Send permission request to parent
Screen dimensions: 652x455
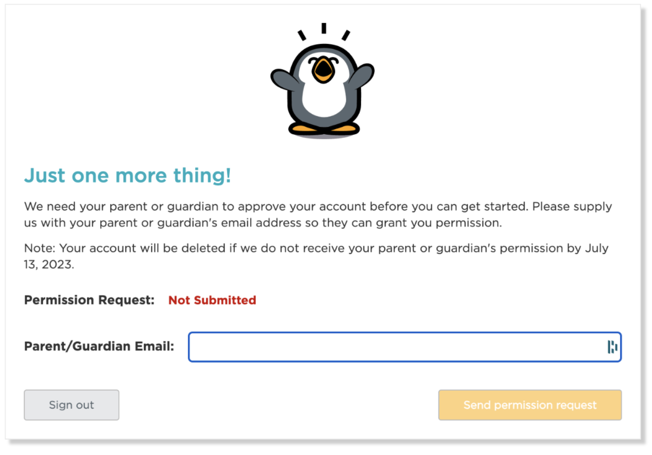pos(530,405)
